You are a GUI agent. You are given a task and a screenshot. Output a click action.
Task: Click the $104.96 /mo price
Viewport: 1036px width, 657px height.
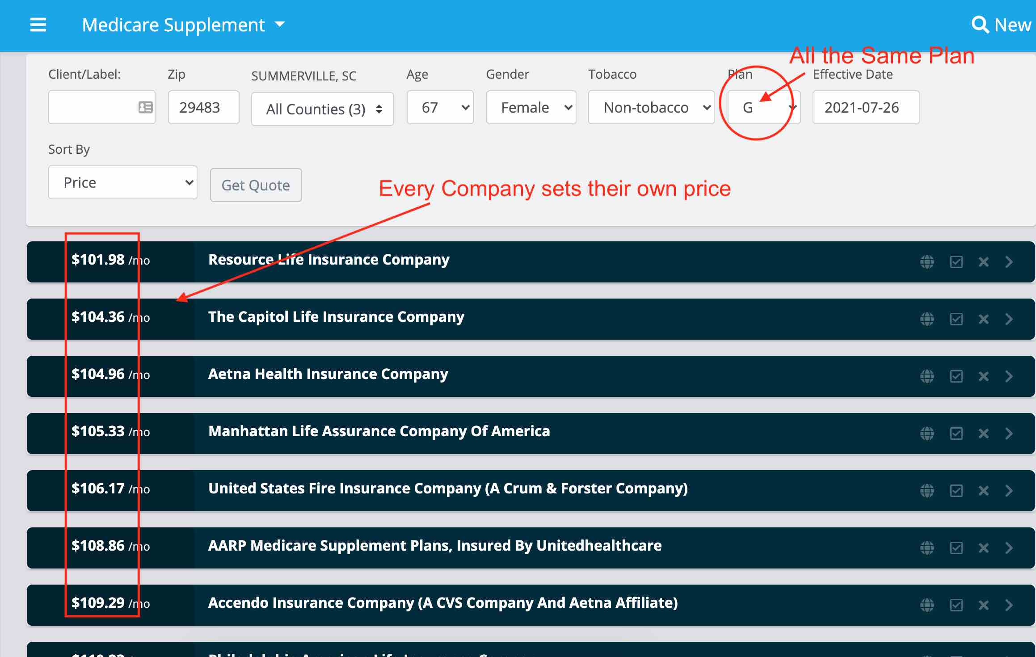coord(111,374)
